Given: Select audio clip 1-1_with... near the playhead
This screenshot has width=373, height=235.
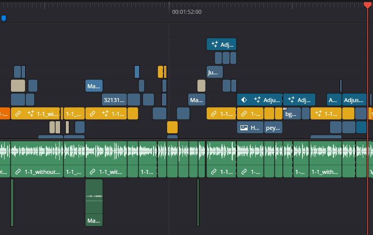Looking at the screenshot, I should pyautogui.click(x=325, y=159).
